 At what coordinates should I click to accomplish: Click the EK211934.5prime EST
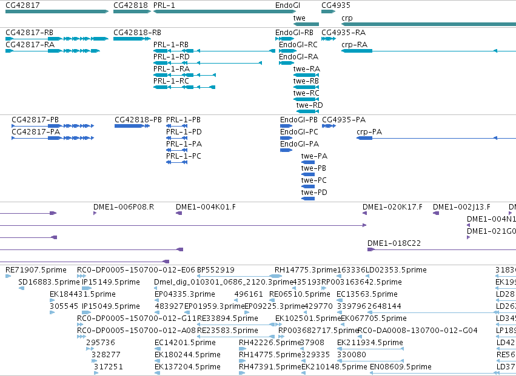370,349
